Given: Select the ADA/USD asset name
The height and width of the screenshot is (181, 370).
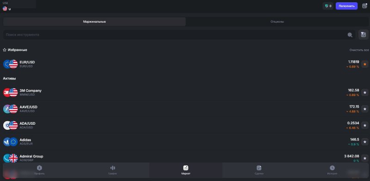Looking at the screenshot, I should coord(27,123).
